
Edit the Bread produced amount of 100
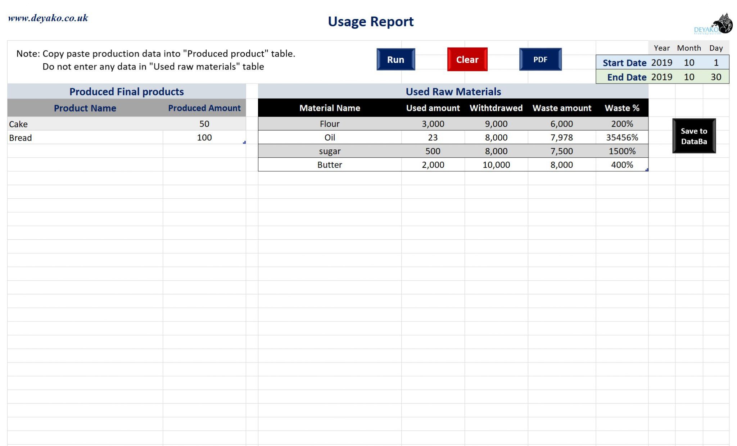click(x=204, y=137)
